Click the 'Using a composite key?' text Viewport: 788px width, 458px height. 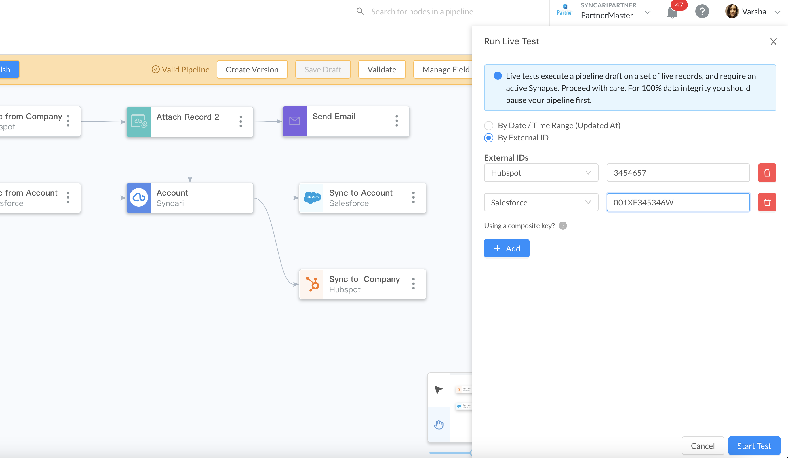[x=519, y=226]
